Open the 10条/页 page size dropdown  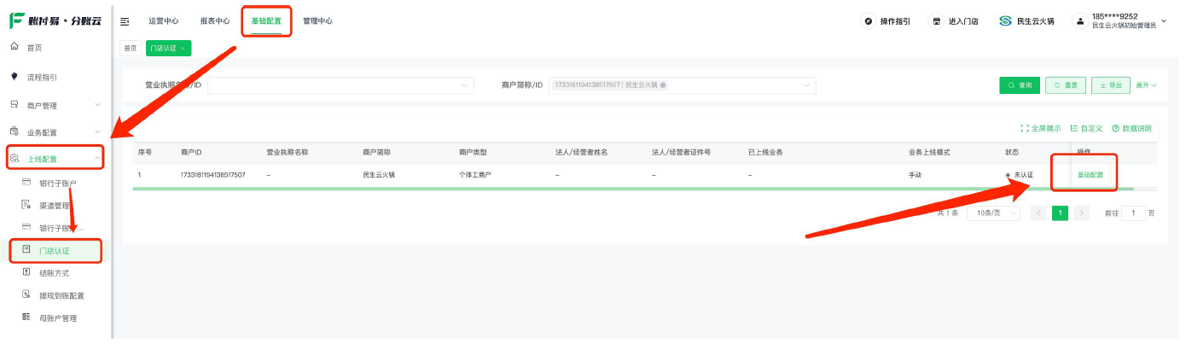click(992, 213)
